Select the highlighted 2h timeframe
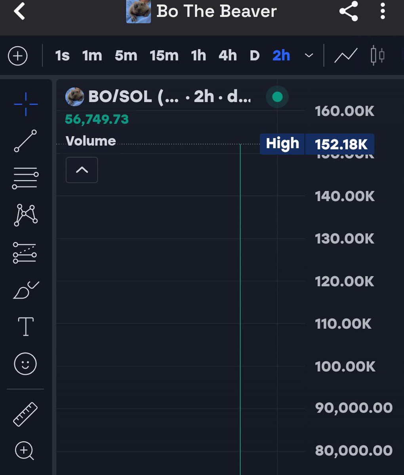The height and width of the screenshot is (475, 404). click(281, 56)
